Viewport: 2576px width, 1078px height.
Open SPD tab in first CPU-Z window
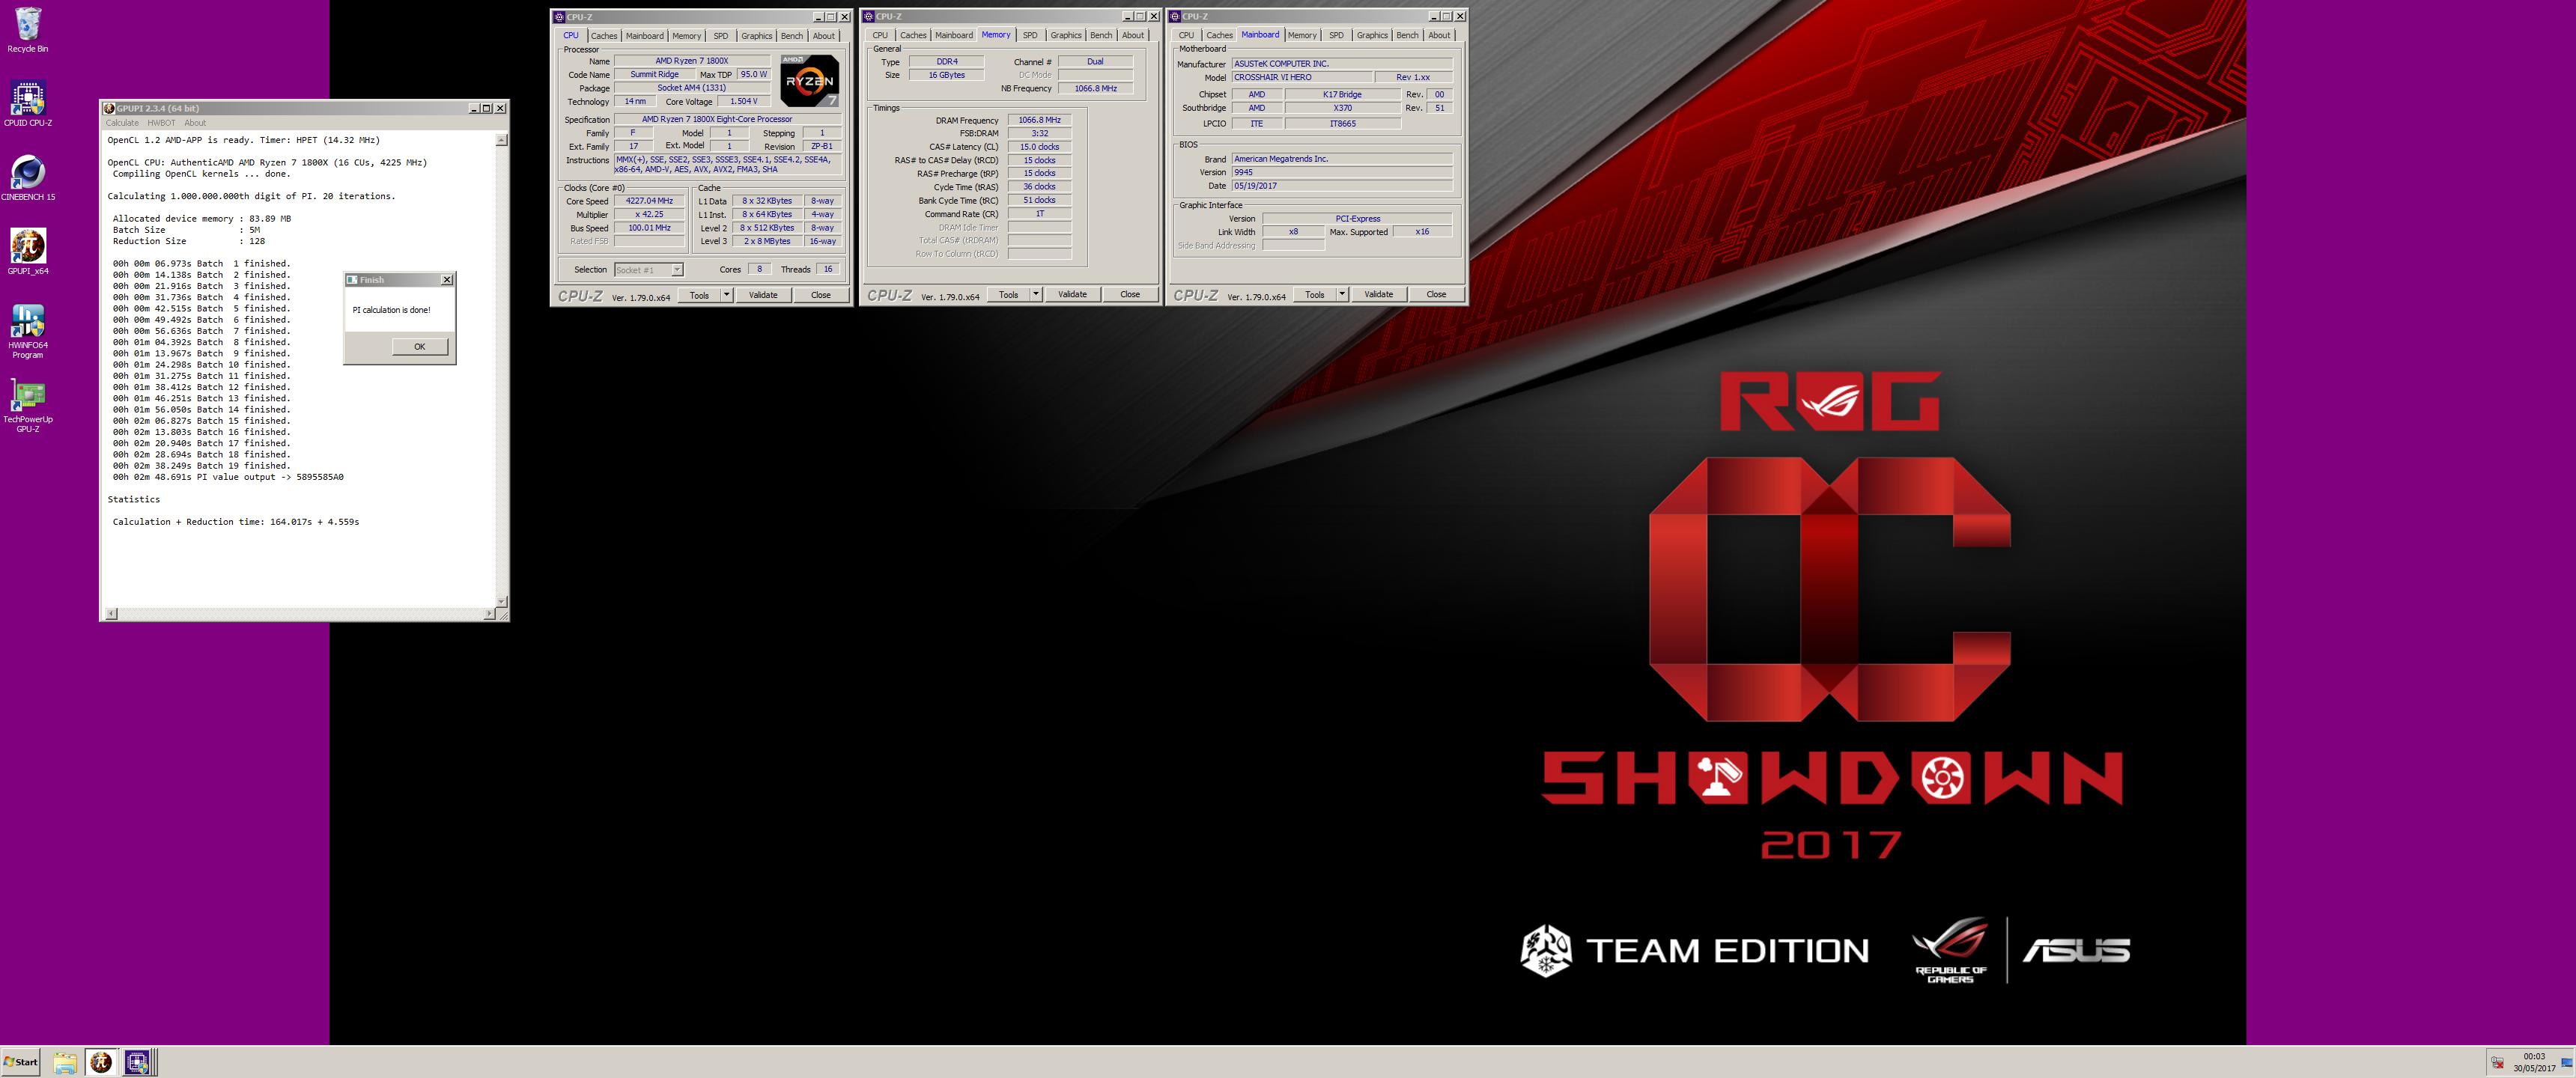point(721,36)
